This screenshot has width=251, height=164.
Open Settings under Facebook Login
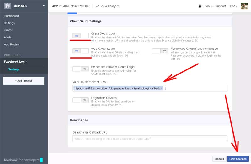pos(13,69)
